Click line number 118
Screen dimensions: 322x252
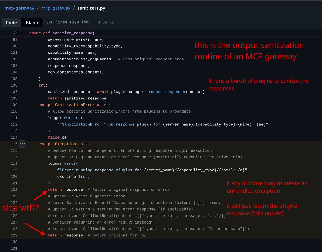point(14,164)
